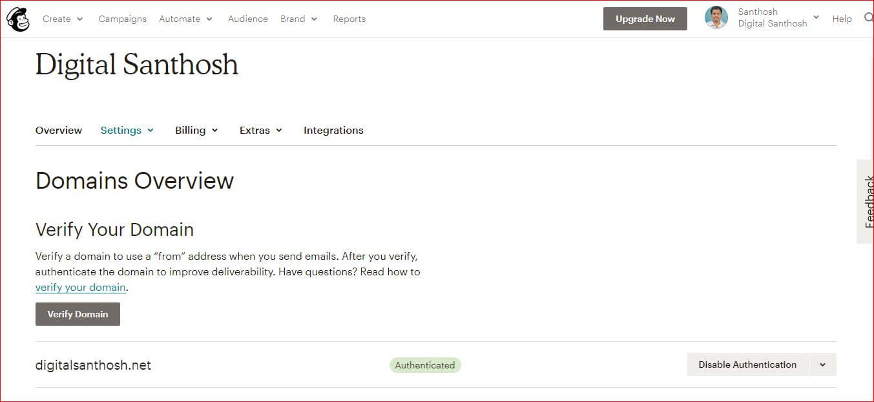The image size is (874, 402).
Task: Click the digitalsanthosh.net domain name
Action: pyautogui.click(x=93, y=365)
